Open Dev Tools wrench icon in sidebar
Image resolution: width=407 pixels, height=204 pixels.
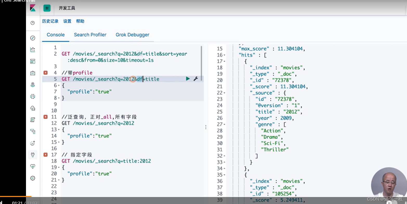[33, 155]
